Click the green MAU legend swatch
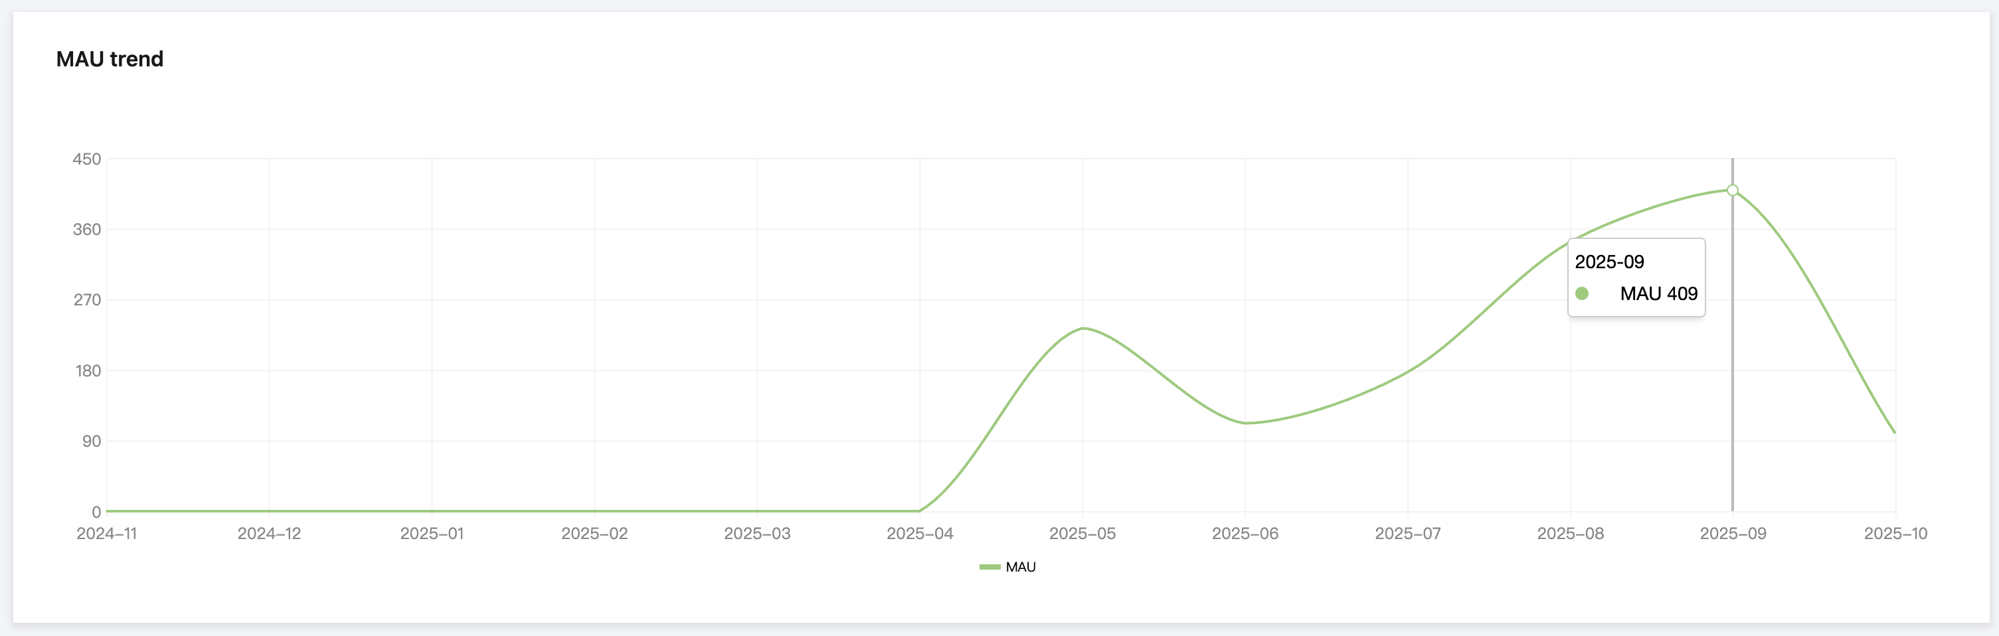 (x=990, y=567)
